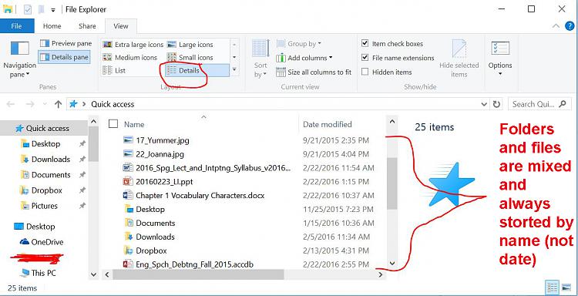
Task: Refresh the Quick access view
Action: tap(496, 104)
